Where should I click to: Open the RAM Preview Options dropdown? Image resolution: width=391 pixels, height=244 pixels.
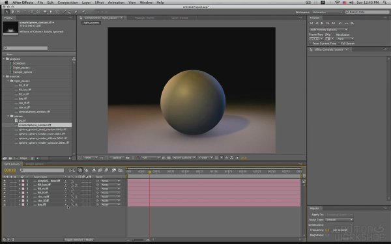click(x=328, y=30)
